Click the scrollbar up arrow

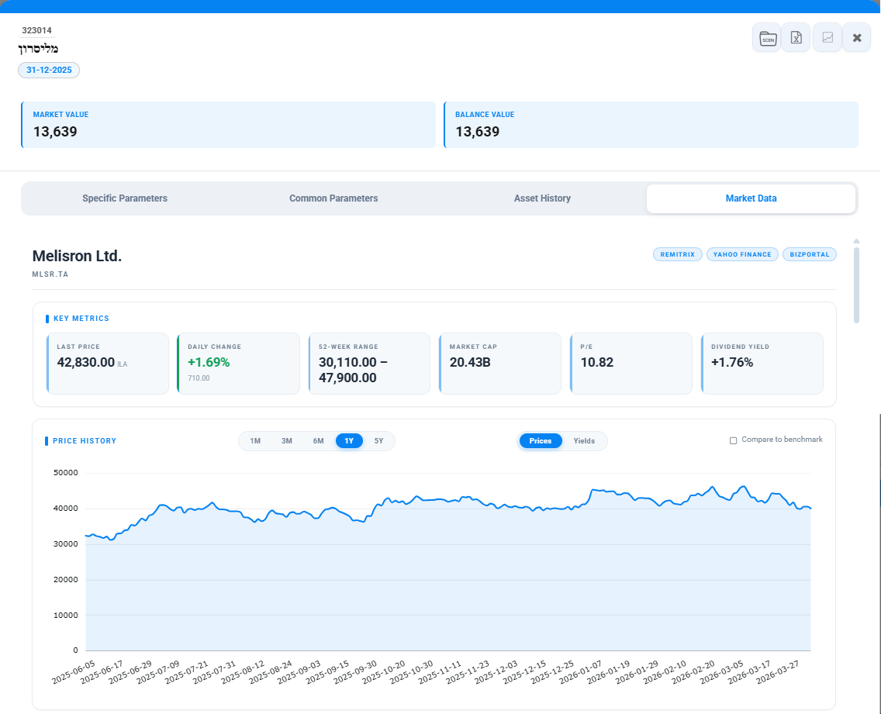856,242
